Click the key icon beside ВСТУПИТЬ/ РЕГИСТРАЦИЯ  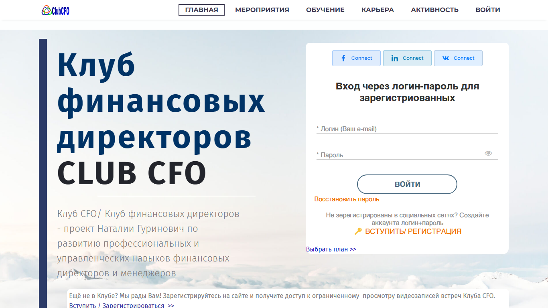pos(358,231)
